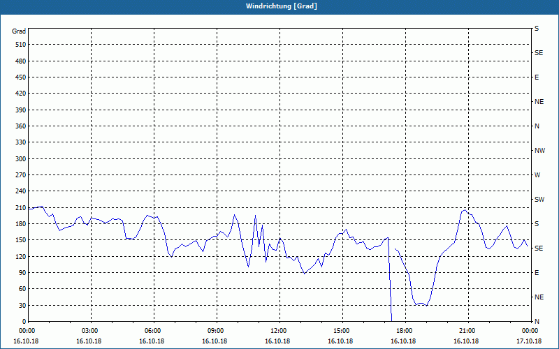Viewport: 559px width, 349px height.
Task: Click the SE compass label beside the 480 gridline
Action: [539, 53]
